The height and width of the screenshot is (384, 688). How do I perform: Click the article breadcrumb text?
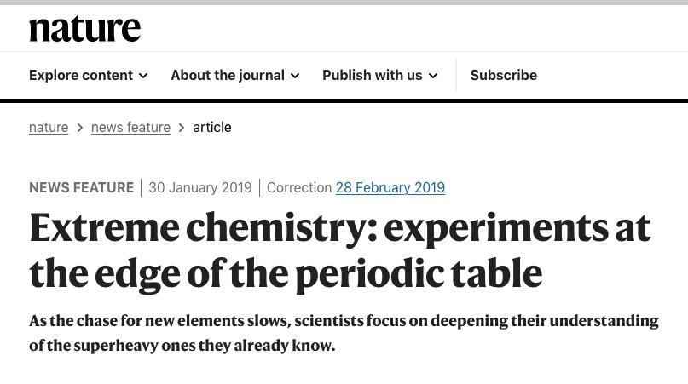click(x=211, y=127)
